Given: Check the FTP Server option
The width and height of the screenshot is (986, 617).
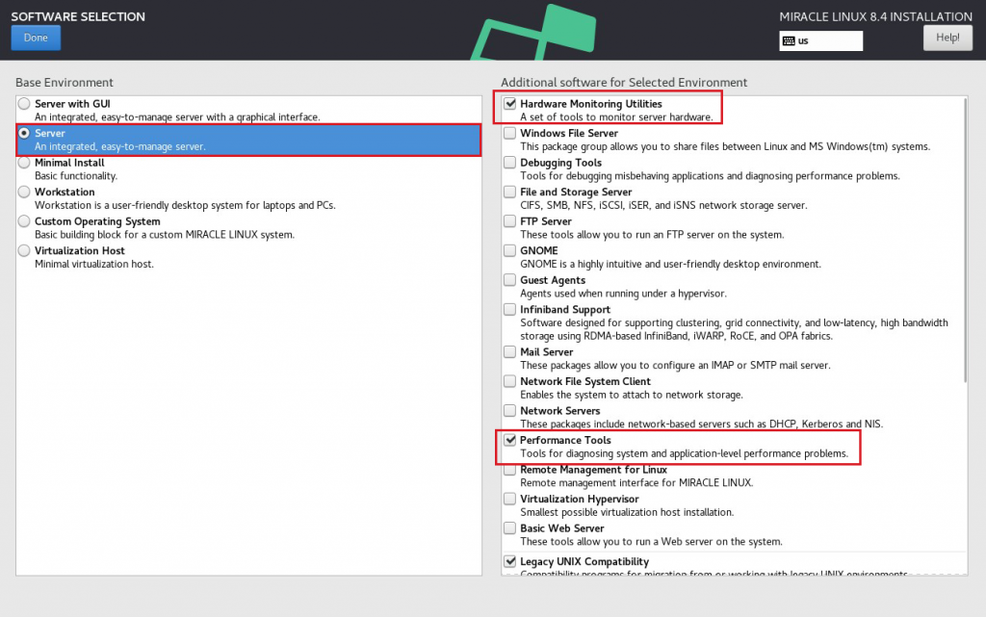Looking at the screenshot, I should click(x=509, y=221).
